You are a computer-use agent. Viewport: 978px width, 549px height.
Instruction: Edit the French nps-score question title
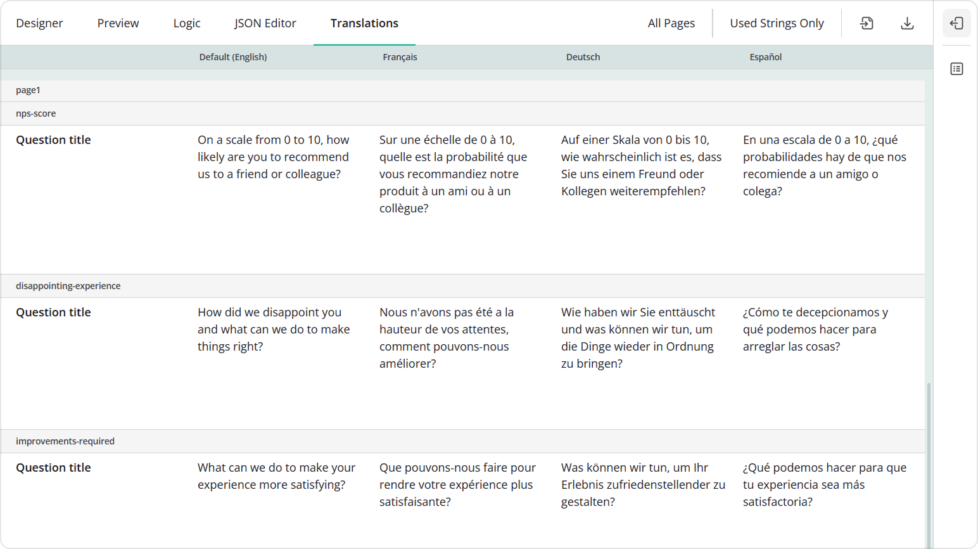(453, 174)
